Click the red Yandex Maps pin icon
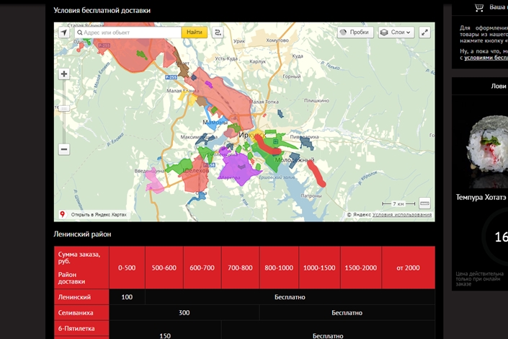This screenshot has height=339, width=508. (x=62, y=214)
